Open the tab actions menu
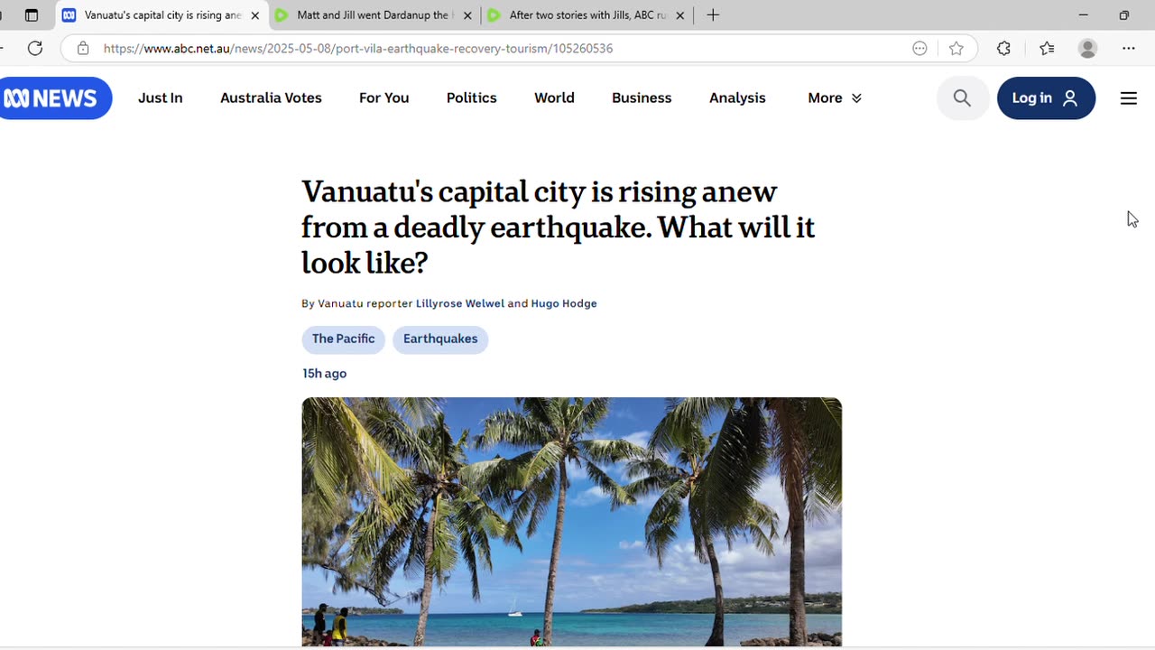The height and width of the screenshot is (650, 1155). point(32,15)
